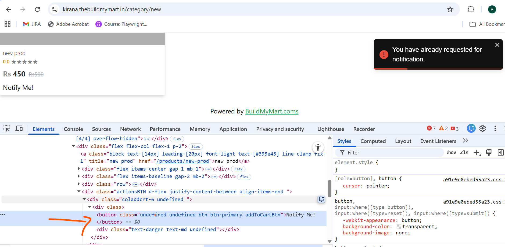Open accessibility tree view button
This screenshot has width=505, height=247.
point(318,147)
